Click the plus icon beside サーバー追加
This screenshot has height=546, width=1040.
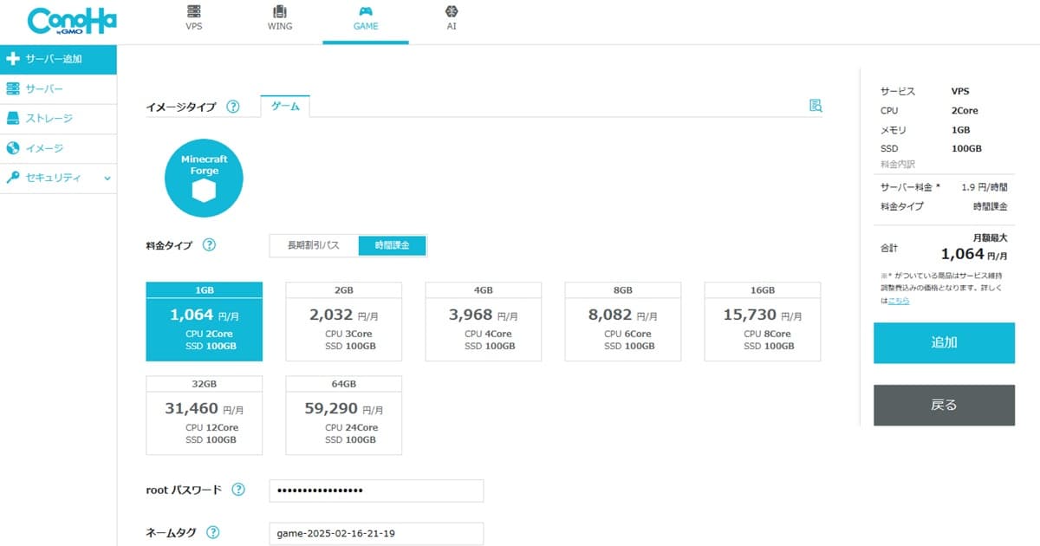(12, 59)
